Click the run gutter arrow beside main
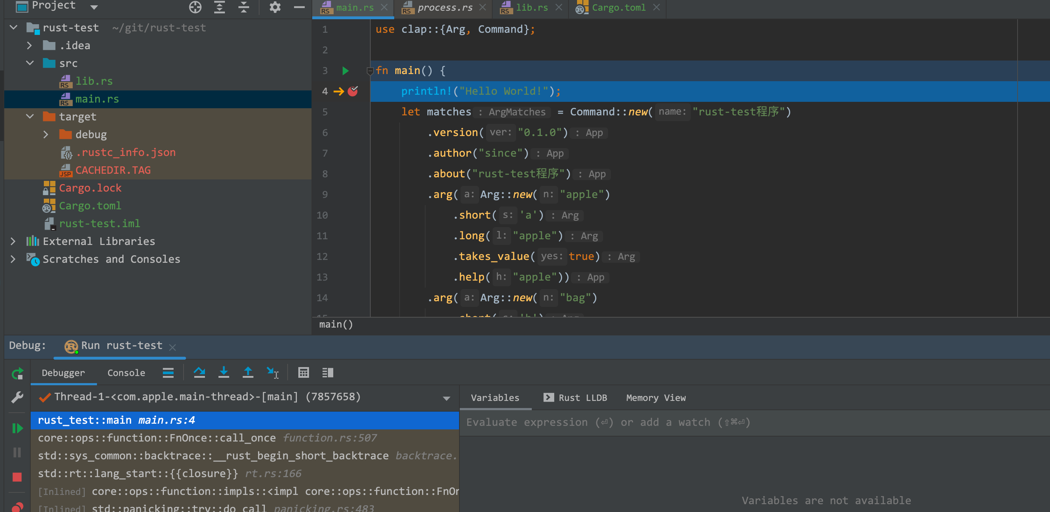 click(345, 71)
